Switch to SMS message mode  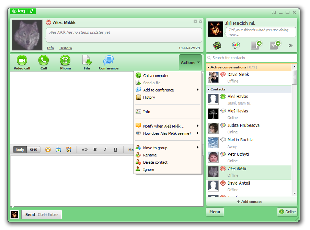33,150
